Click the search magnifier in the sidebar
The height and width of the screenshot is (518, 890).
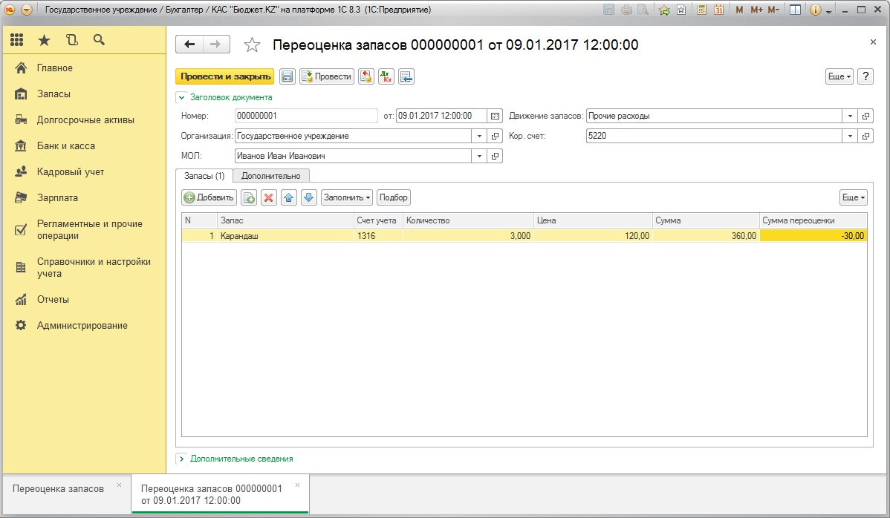tap(99, 39)
